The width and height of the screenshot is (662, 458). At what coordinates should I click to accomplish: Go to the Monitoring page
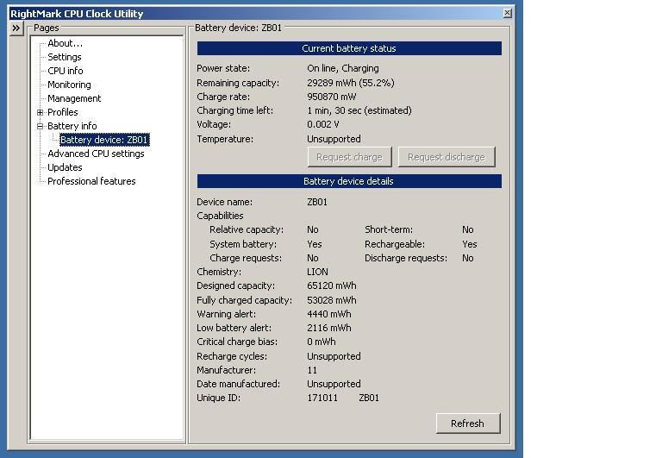pyautogui.click(x=69, y=85)
